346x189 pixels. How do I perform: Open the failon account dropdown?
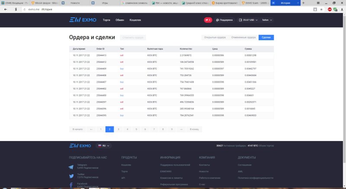click(x=267, y=20)
